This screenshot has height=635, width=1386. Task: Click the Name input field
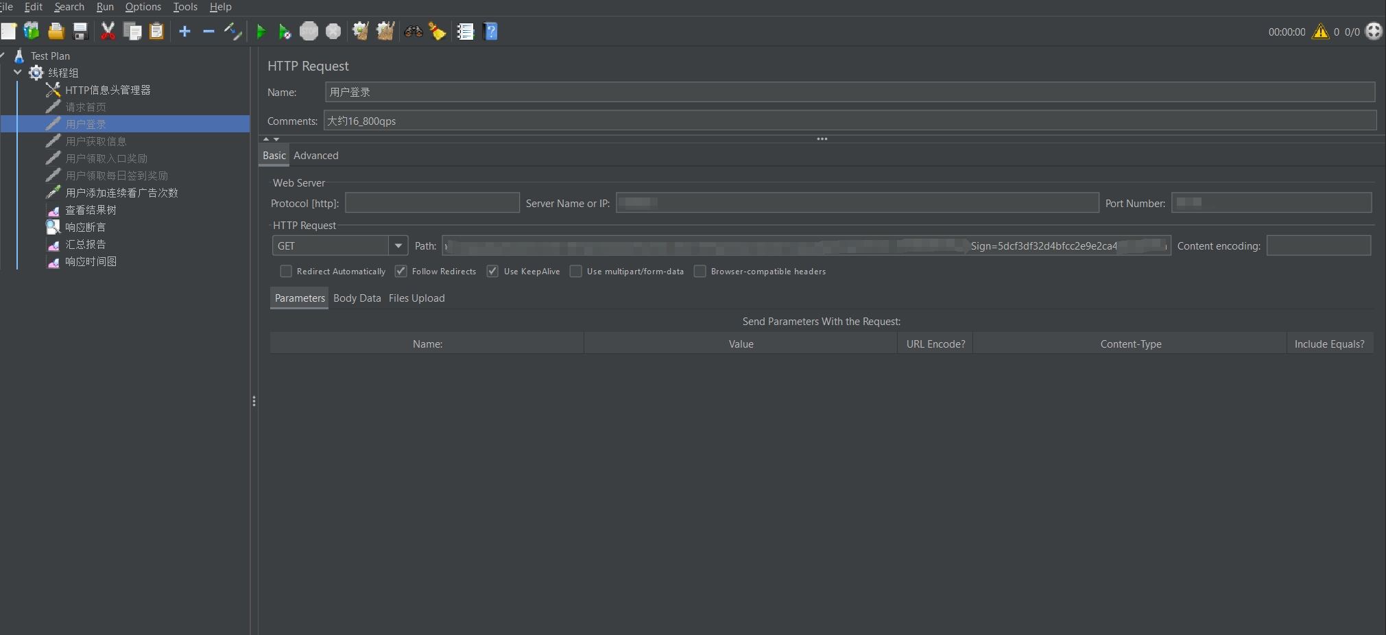850,92
